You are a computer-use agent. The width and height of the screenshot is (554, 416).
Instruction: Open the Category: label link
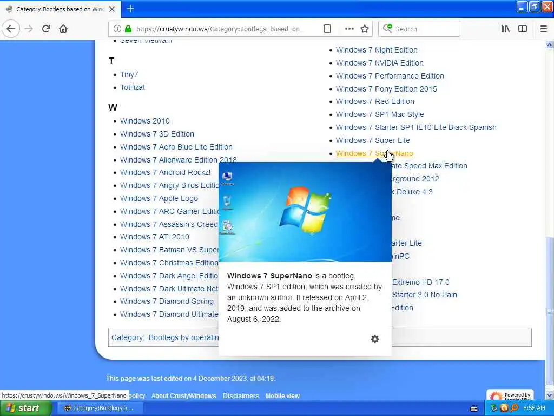pos(127,338)
